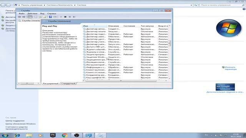Click the gear icon of Журнал событий row
The height and width of the screenshot is (138, 246).
point(85,49)
